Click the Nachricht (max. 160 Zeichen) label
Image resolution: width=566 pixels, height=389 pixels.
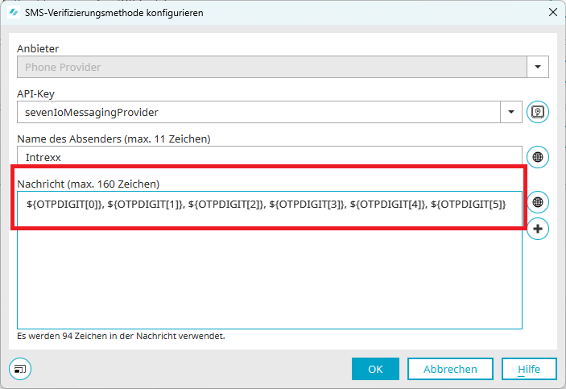point(88,184)
